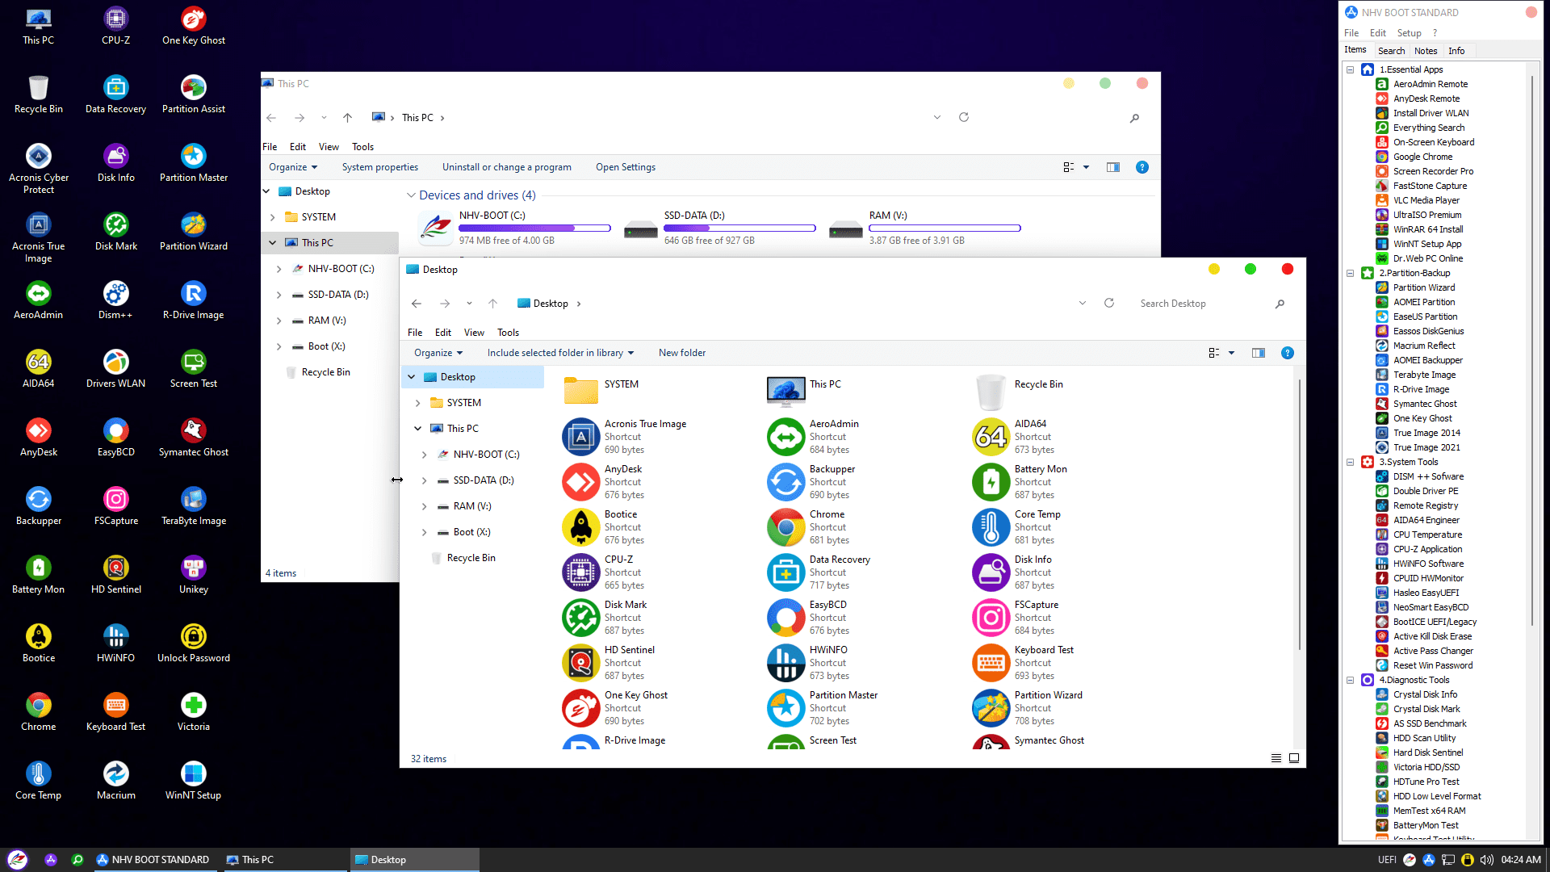This screenshot has height=872, width=1550.
Task: Open WinNT Setup desktop icon
Action: 193,780
